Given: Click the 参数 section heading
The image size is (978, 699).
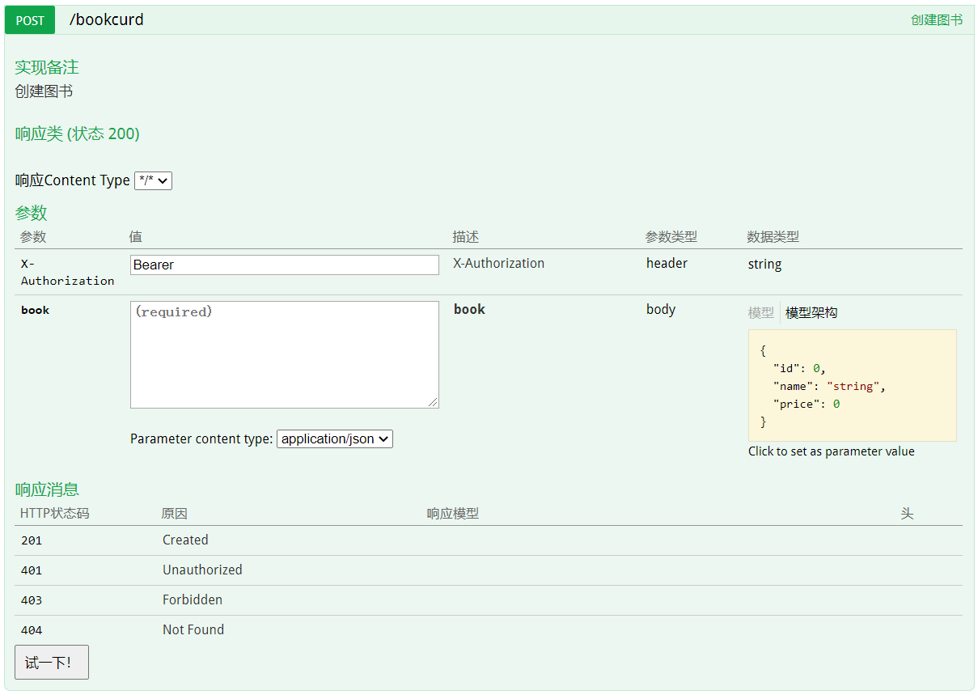Looking at the screenshot, I should (x=31, y=213).
